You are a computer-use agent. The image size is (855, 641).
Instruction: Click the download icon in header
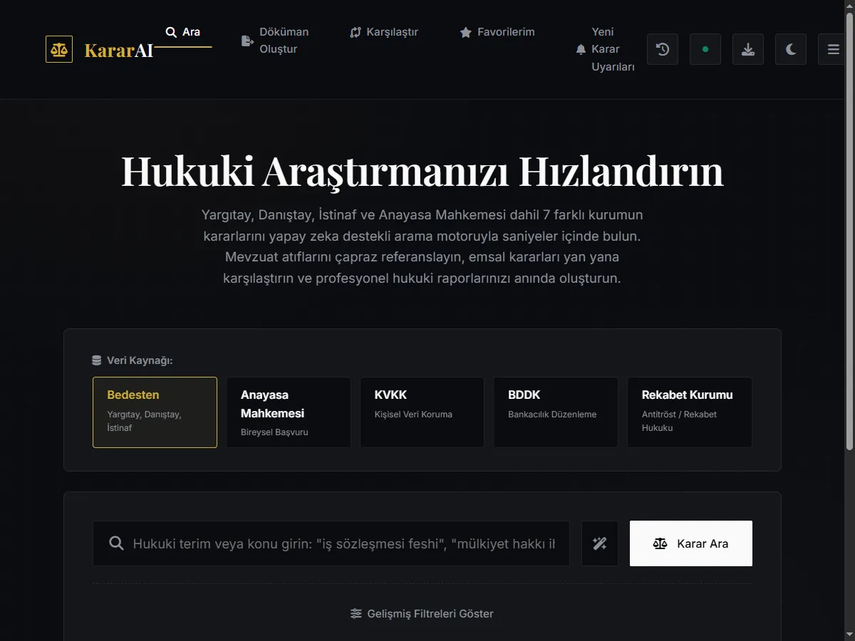tap(748, 49)
